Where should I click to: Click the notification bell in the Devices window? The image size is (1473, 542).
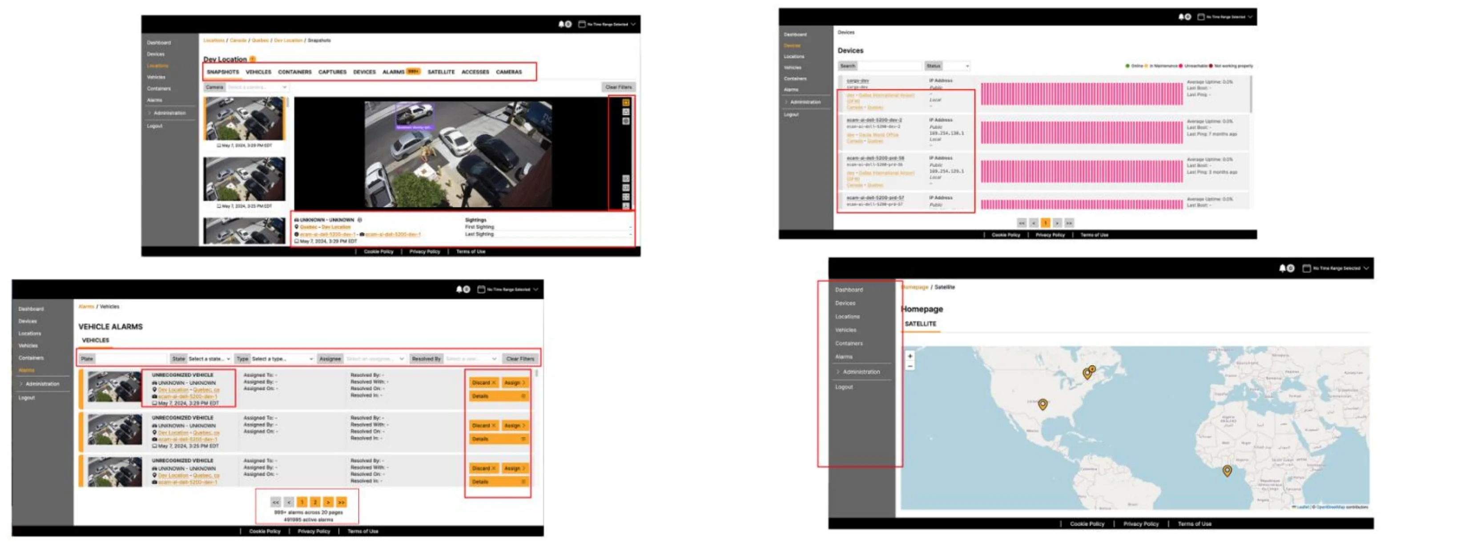click(1181, 16)
